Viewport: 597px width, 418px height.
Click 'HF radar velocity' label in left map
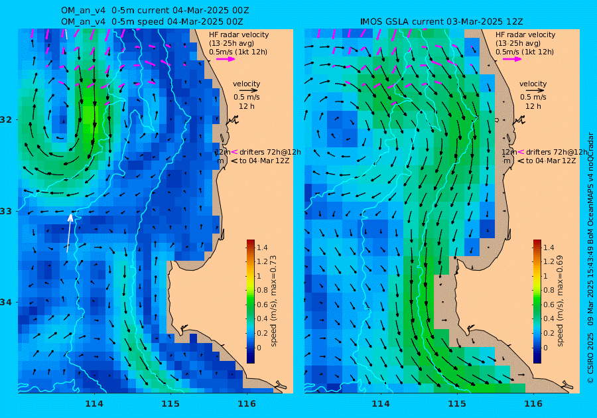[239, 35]
